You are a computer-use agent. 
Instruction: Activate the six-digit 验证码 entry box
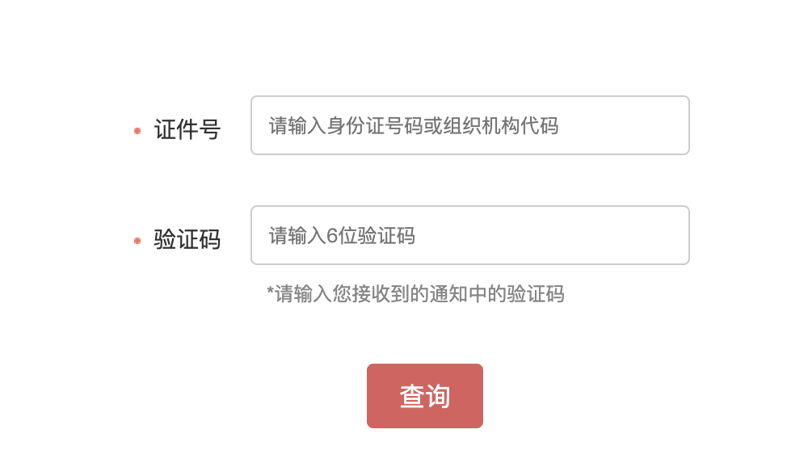(469, 235)
